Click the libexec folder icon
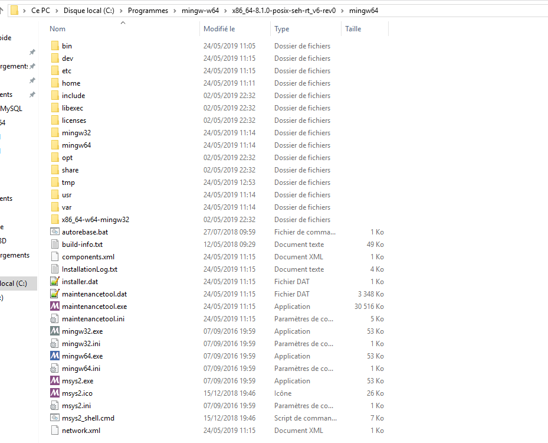Image resolution: width=548 pixels, height=443 pixels. tap(55, 108)
